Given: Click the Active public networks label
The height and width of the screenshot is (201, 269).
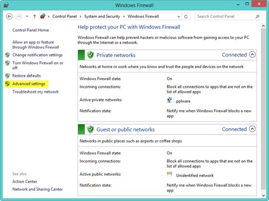Looking at the screenshot, I should click(x=100, y=174).
